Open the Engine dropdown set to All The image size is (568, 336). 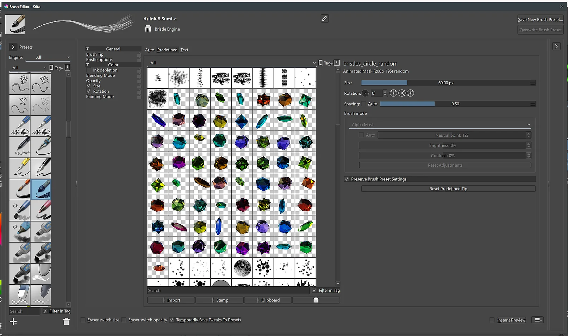pyautogui.click(x=52, y=57)
